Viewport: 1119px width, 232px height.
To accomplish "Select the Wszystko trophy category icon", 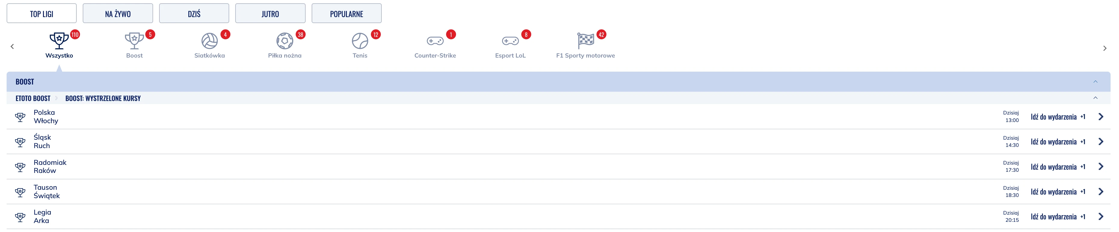I will 59,41.
